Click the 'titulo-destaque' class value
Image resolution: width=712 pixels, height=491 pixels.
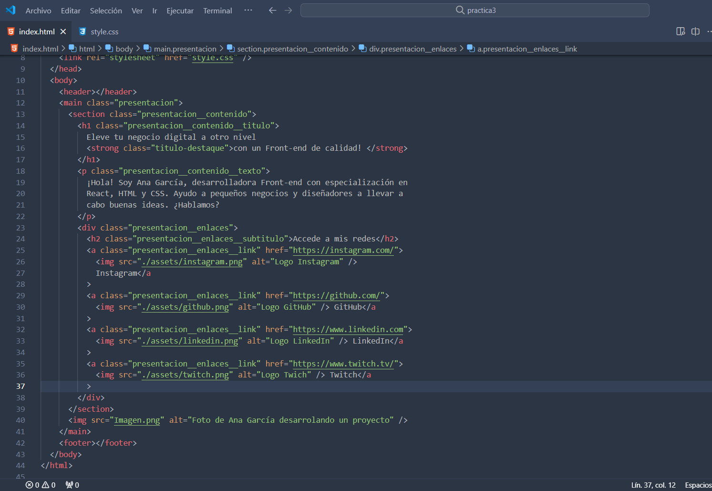point(190,148)
